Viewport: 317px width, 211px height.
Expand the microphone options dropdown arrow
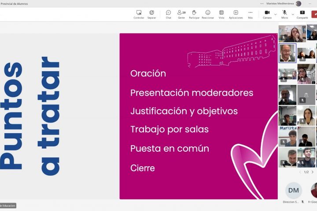pyautogui.click(x=293, y=14)
